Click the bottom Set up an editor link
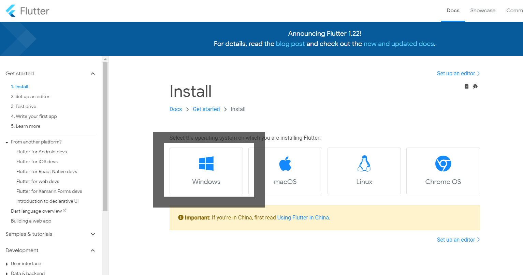 pyautogui.click(x=458, y=240)
